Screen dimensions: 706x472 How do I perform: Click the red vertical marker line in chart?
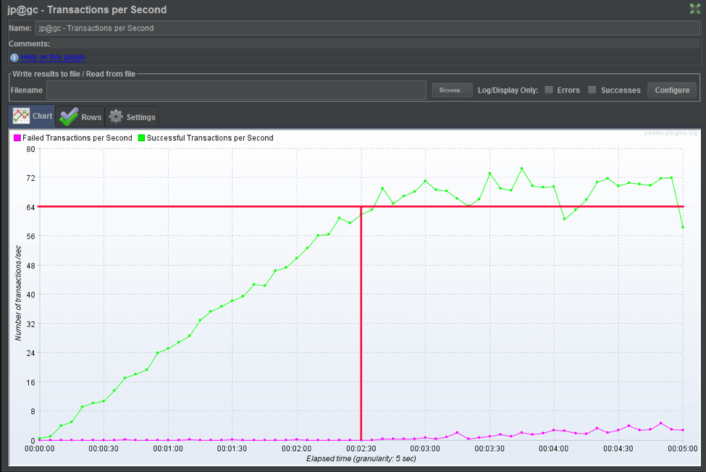[361, 326]
